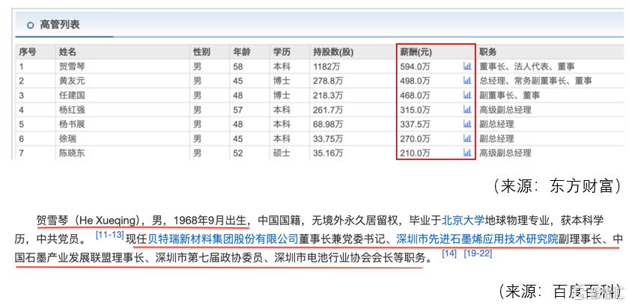Image resolution: width=629 pixels, height=305 pixels.
Task: Open citation reference [19-22]
Action: [x=478, y=253]
